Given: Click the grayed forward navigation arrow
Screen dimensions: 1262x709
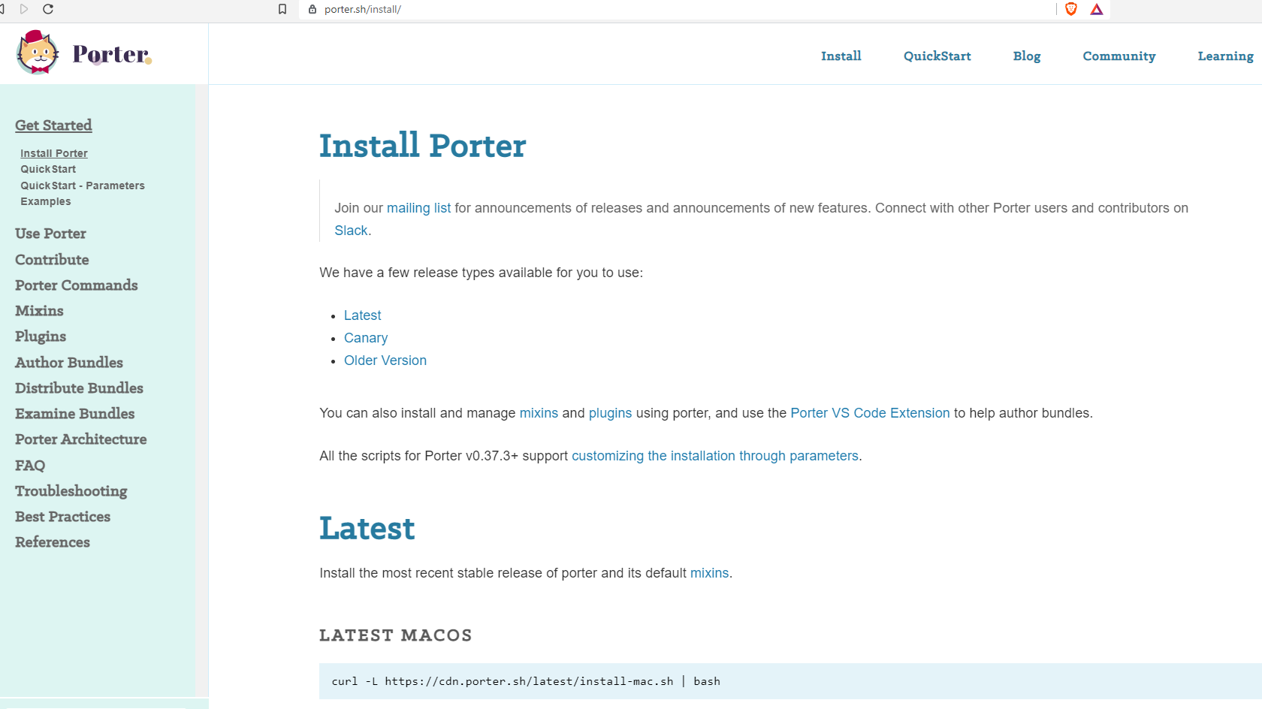Looking at the screenshot, I should tap(24, 9).
